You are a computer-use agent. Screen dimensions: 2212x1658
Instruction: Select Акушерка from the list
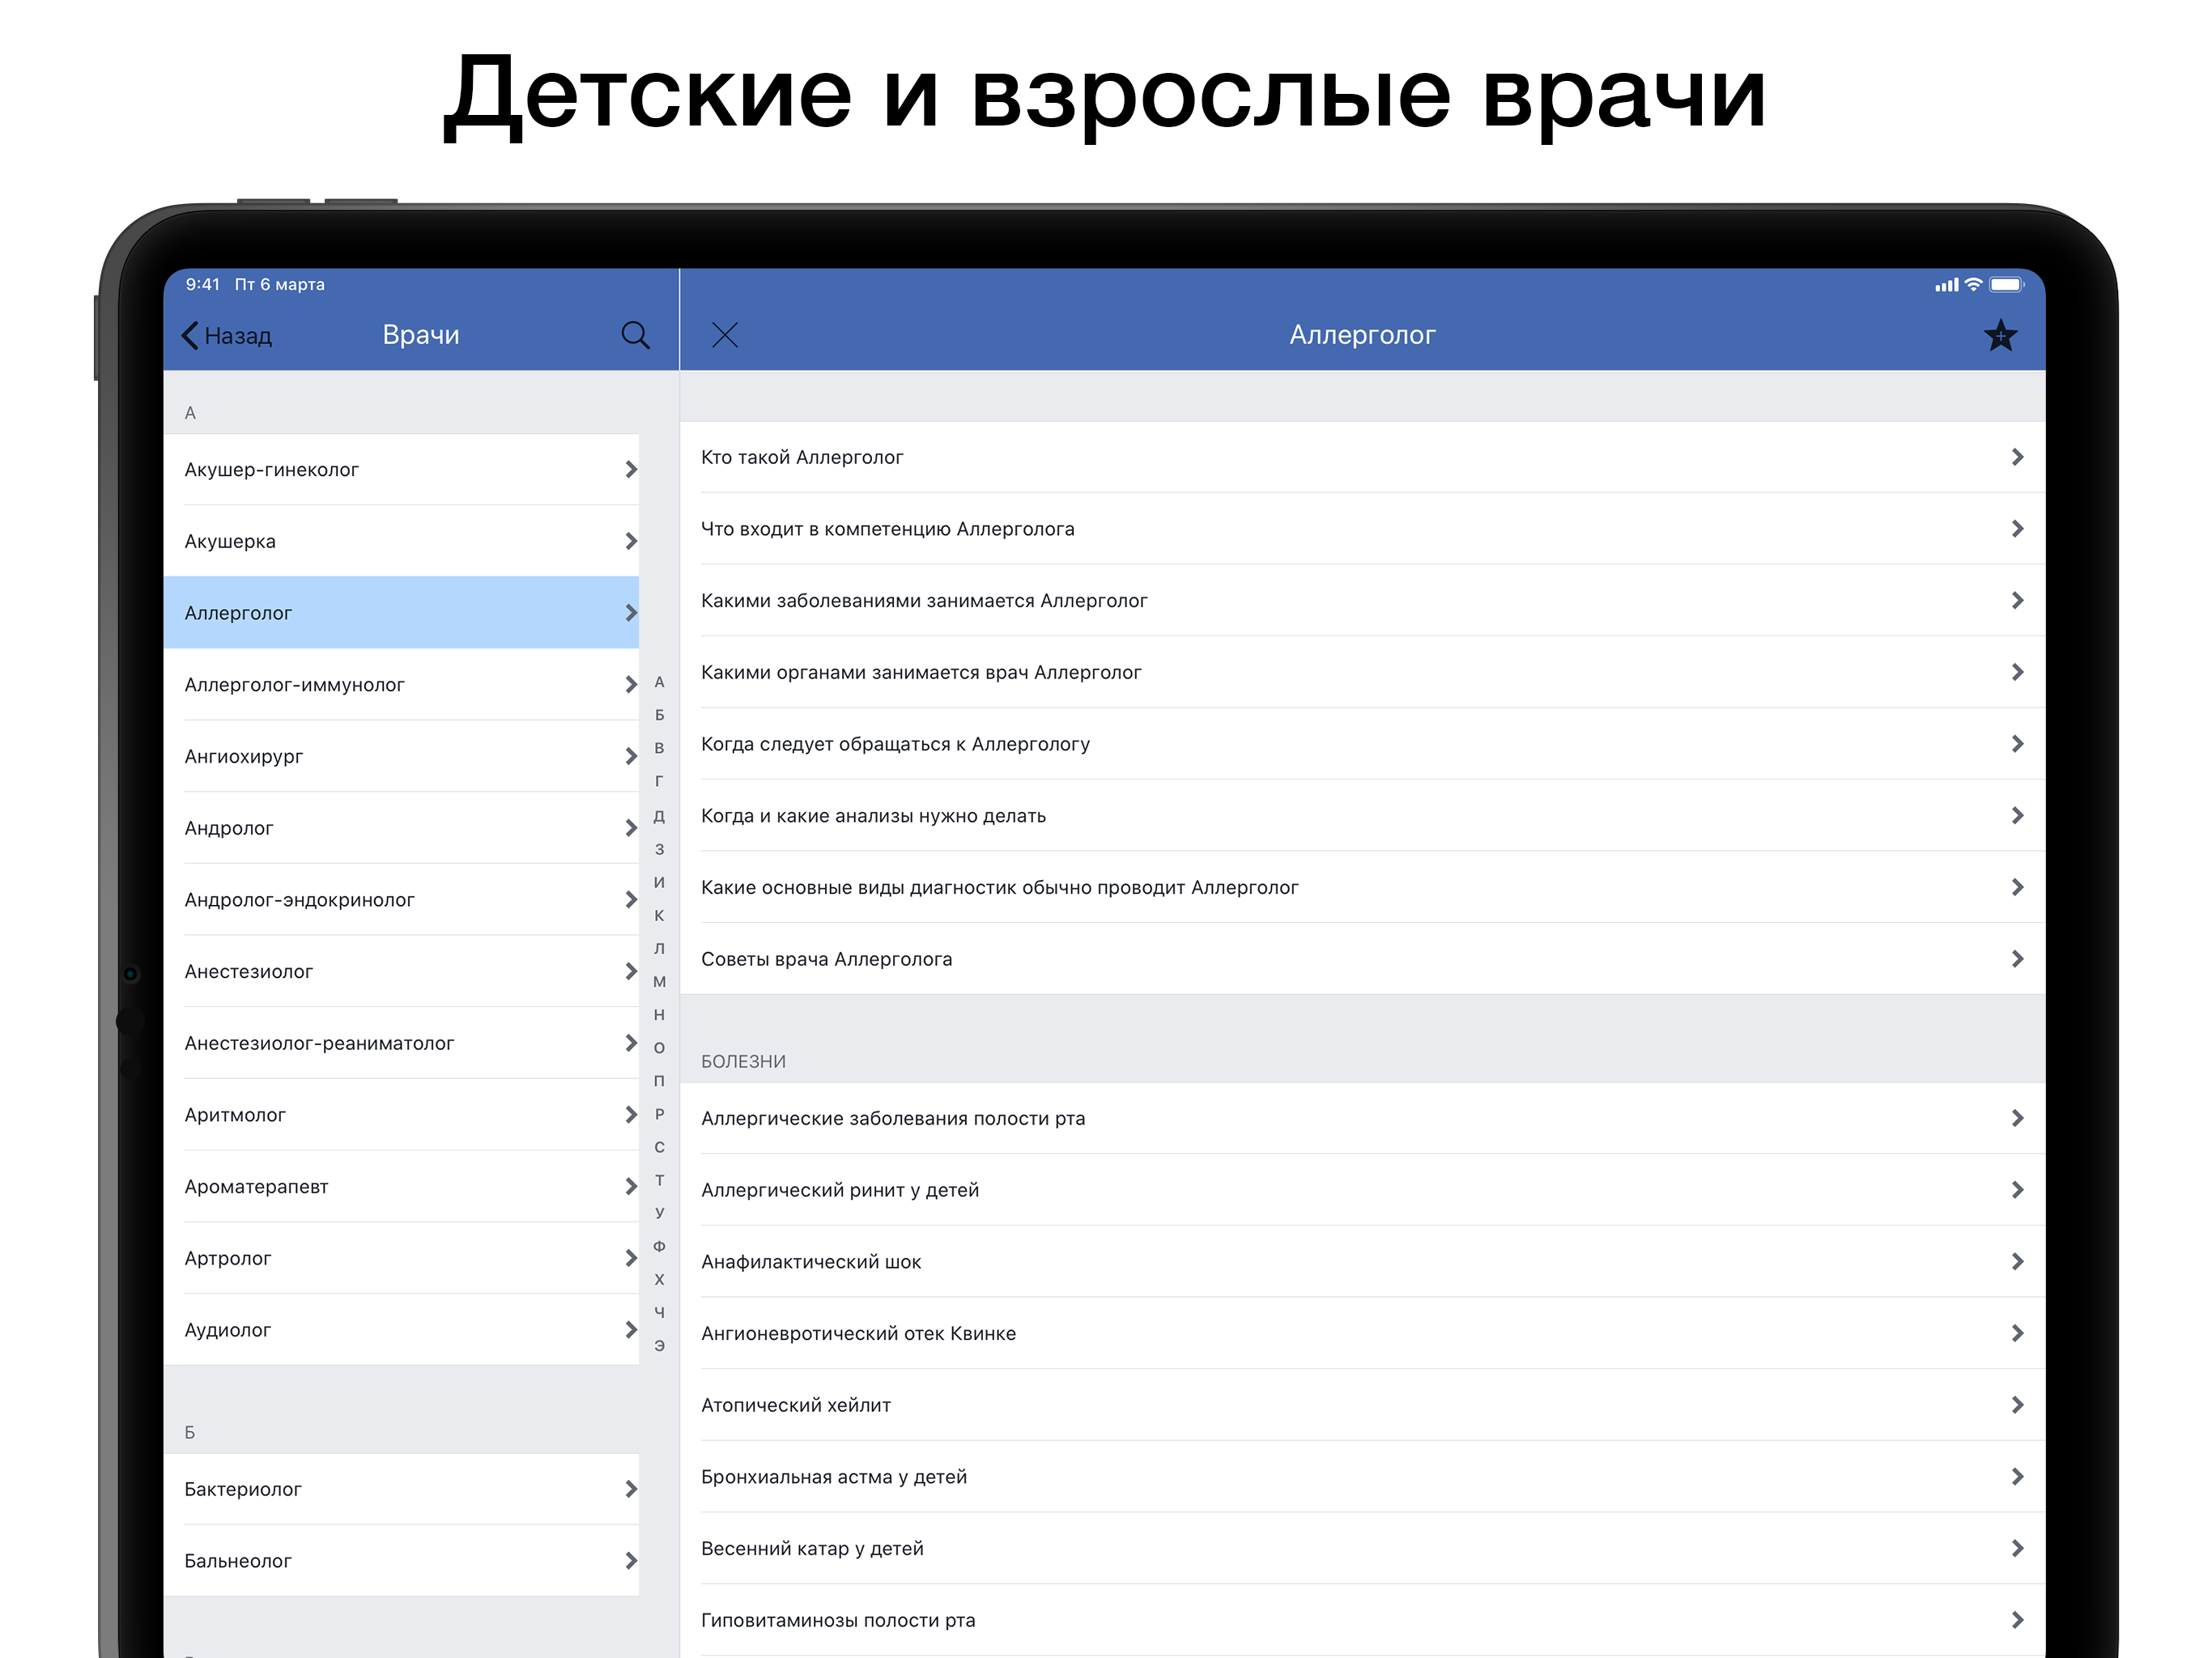[x=401, y=541]
